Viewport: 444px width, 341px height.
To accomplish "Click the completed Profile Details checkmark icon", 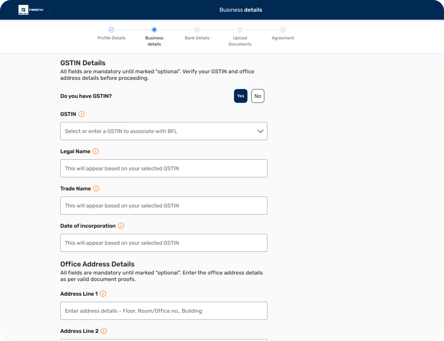I will [111, 30].
